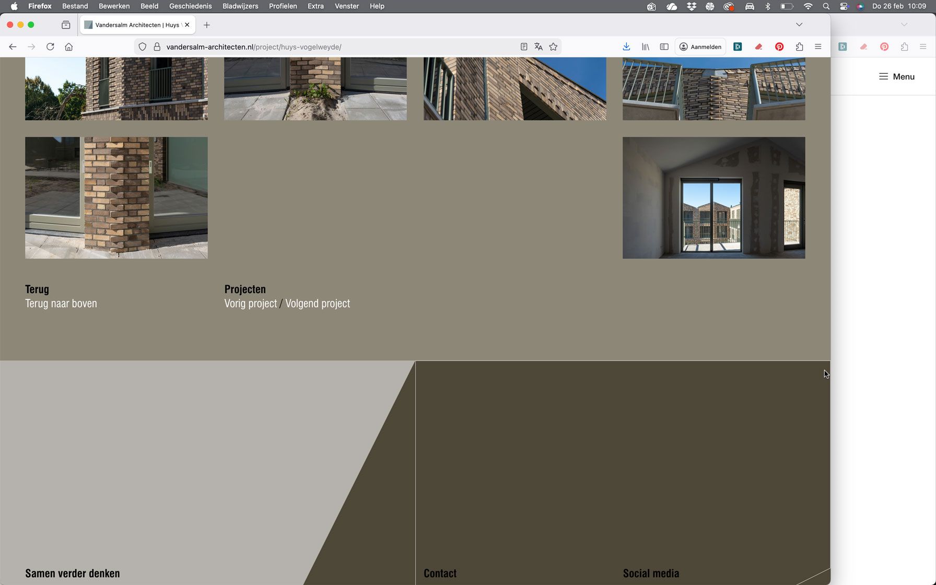Expand the website Menu hamburger
Screen dimensions: 936x585
pos(896,77)
